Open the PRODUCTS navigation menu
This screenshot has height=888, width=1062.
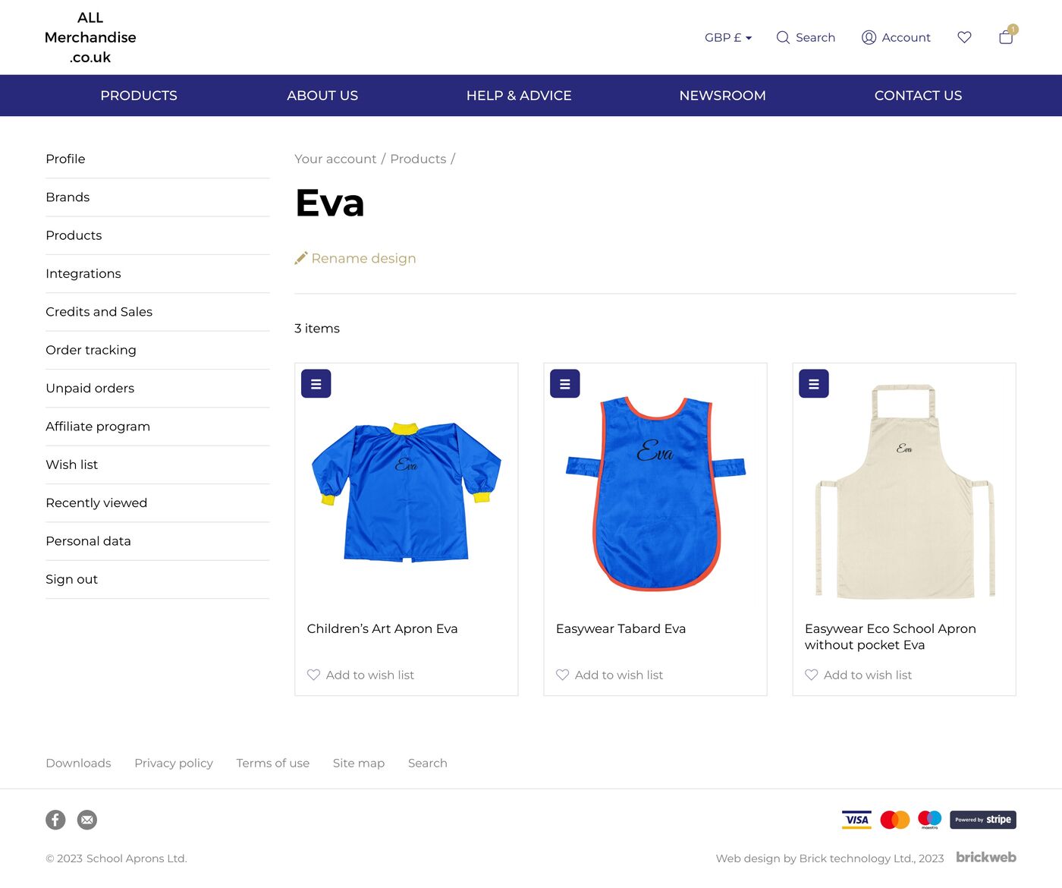click(x=139, y=96)
